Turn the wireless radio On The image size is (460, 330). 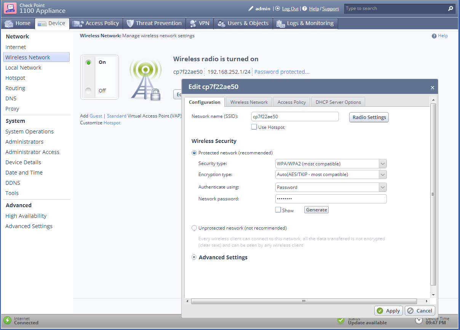pyautogui.click(x=89, y=62)
